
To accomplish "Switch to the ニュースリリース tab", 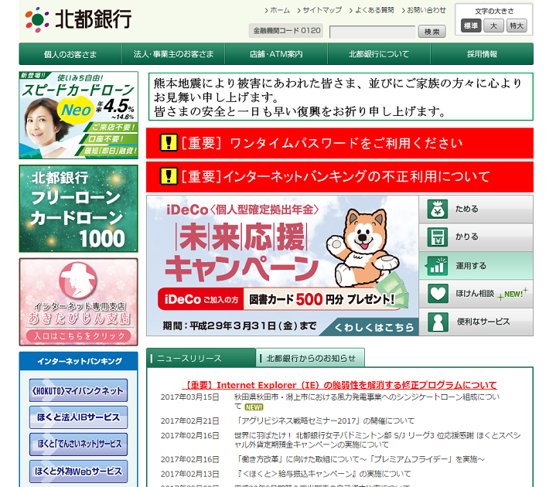I will click(x=201, y=358).
